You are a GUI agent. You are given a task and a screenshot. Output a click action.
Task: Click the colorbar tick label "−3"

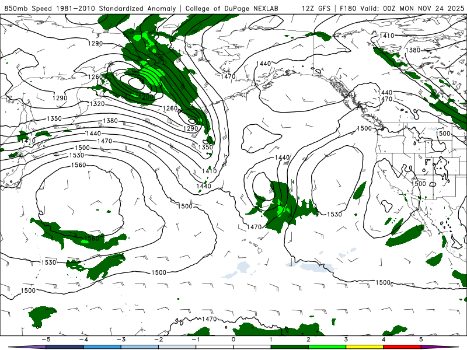tap(121, 339)
